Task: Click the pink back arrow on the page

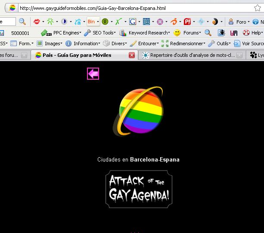Action: coord(93,74)
